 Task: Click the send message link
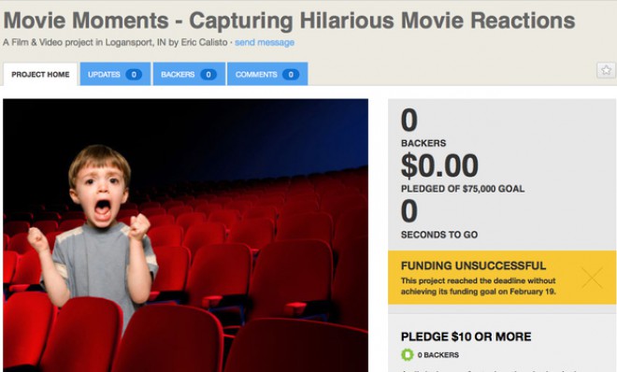(x=265, y=42)
